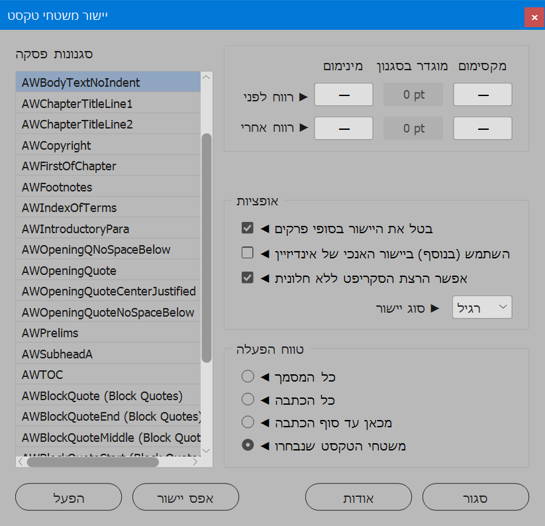Screen dimensions: 545x526
Task: Select AWFirstOfChapter in the list
Action: pyautogui.click(x=108, y=166)
